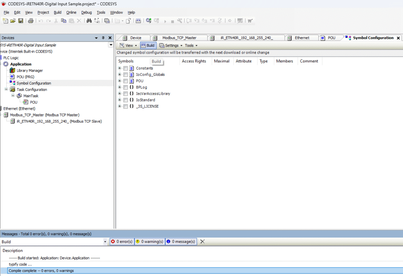Open the Build message category dropdown
The image size is (403, 276).
tap(105, 242)
